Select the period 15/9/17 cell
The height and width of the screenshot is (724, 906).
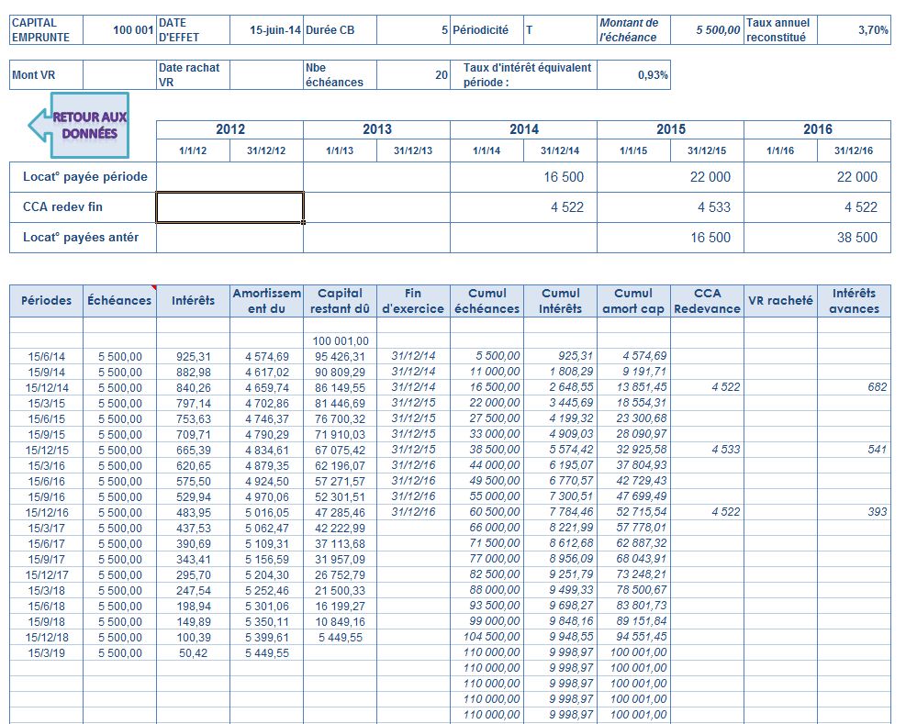(x=46, y=560)
